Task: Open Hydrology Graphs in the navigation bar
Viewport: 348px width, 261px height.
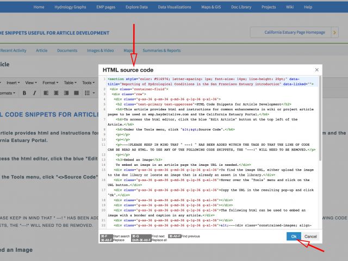Action: pyautogui.click(x=70, y=7)
